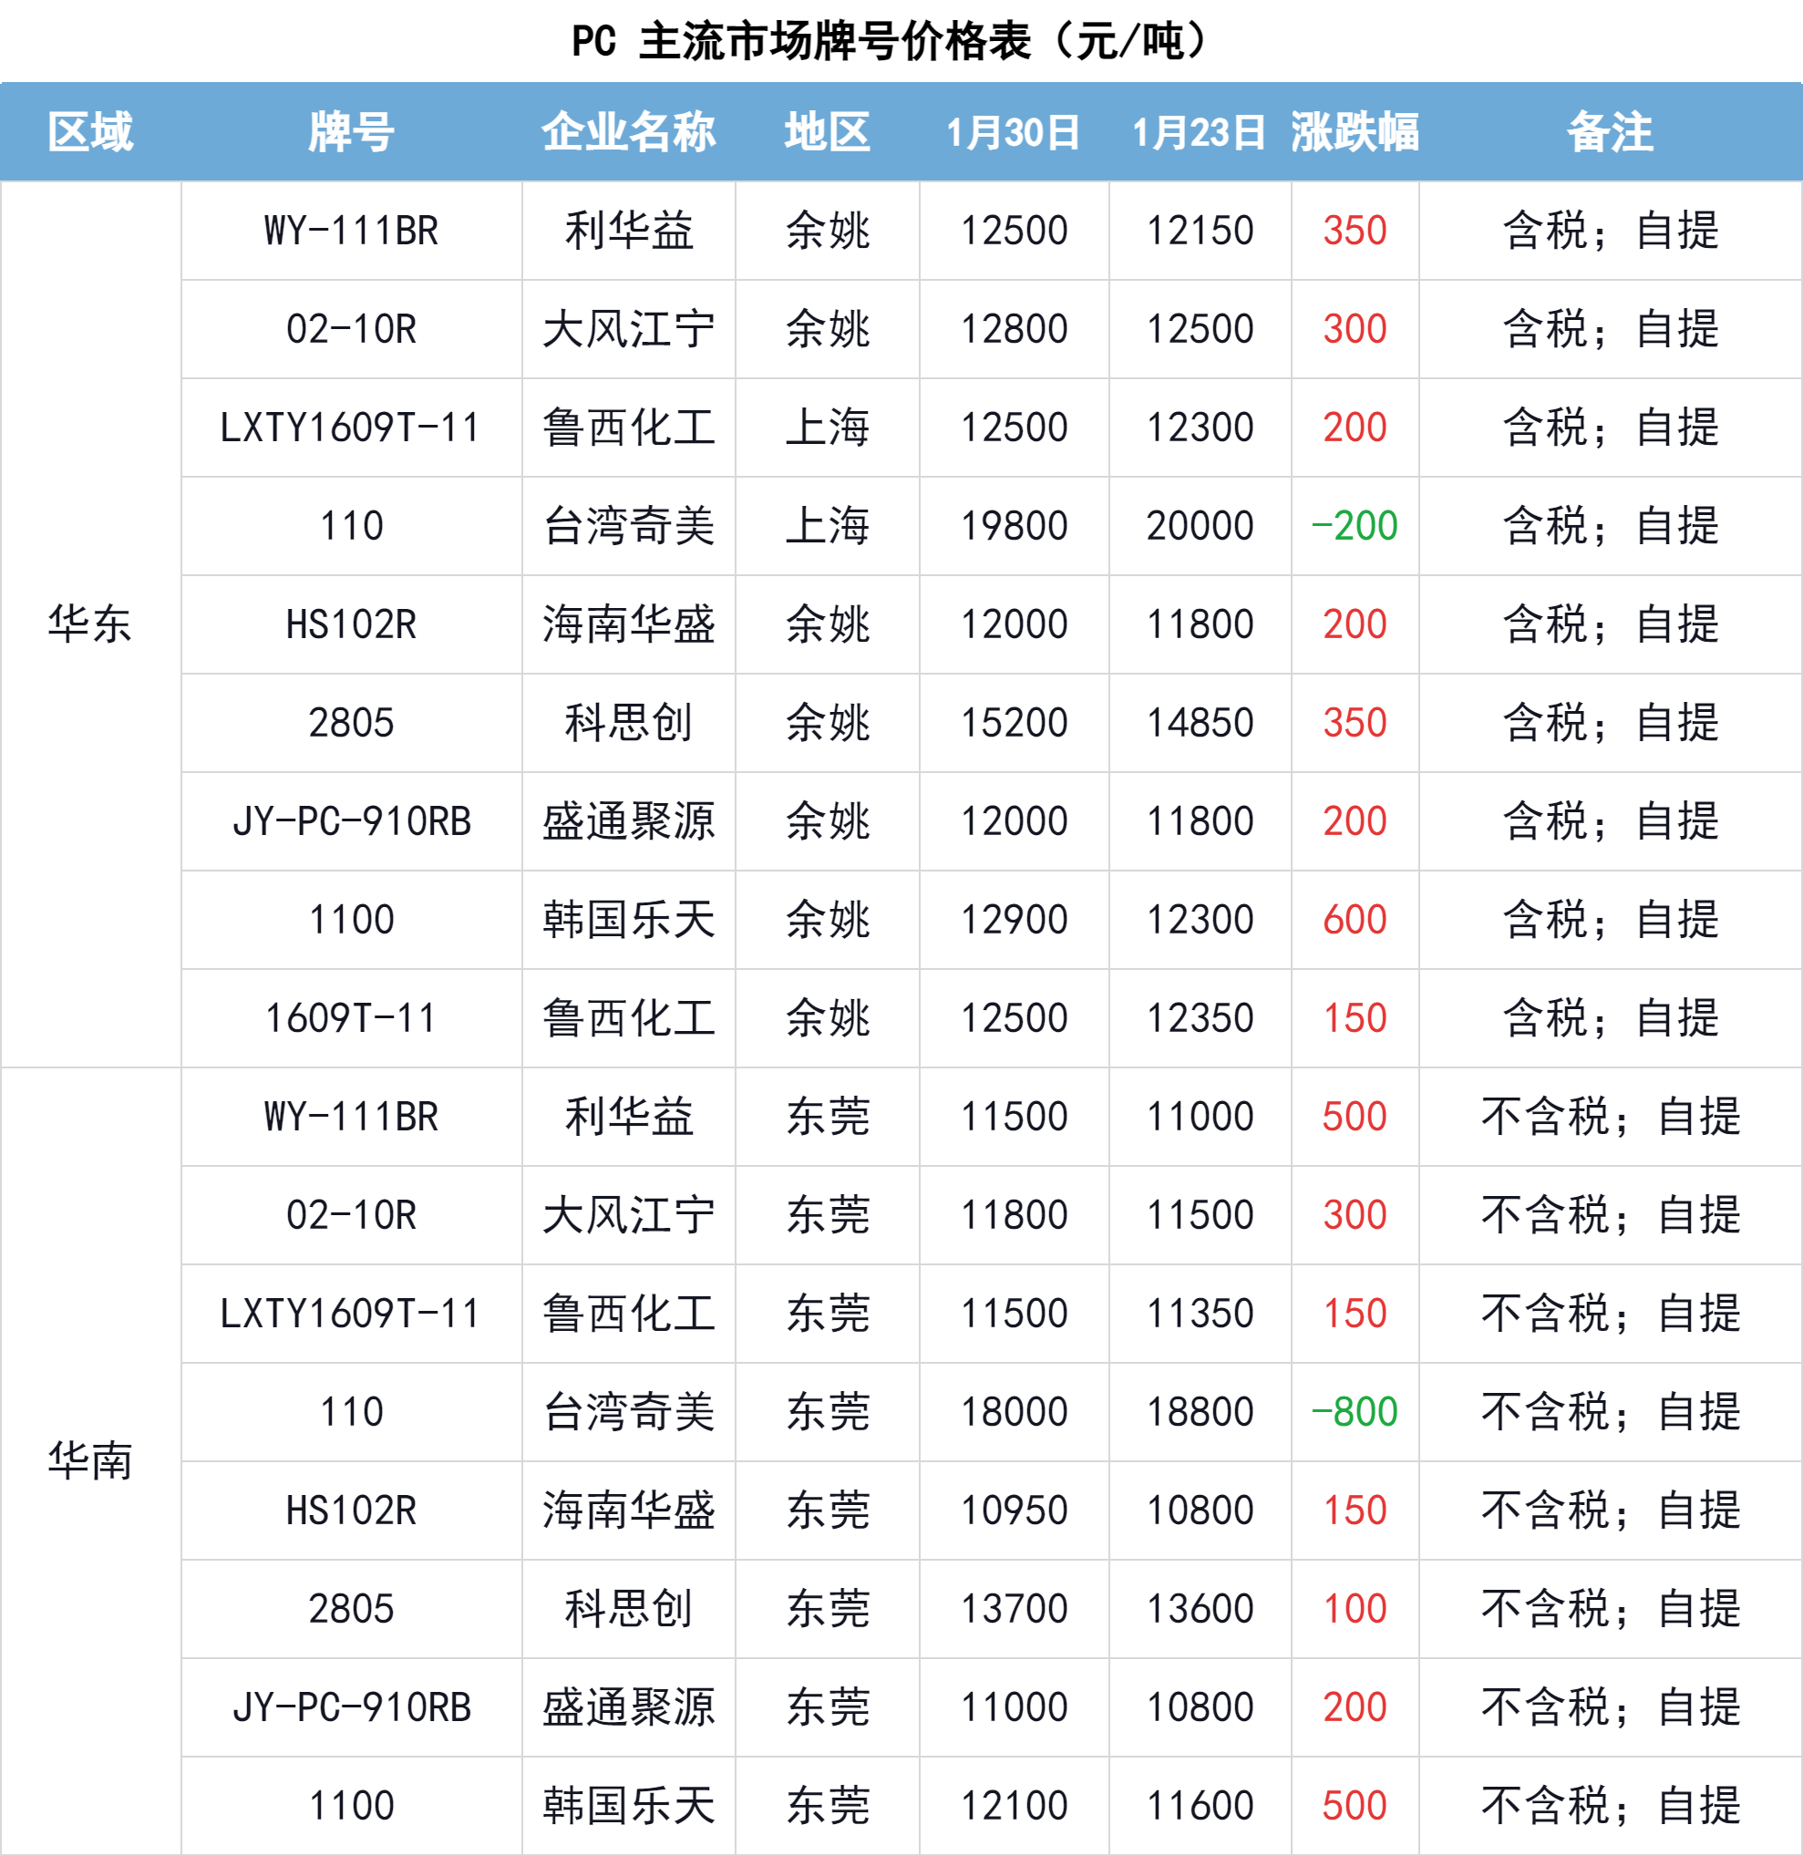The height and width of the screenshot is (1856, 1803).
Task: Click the 1月23日 date header
Action: click(1200, 131)
